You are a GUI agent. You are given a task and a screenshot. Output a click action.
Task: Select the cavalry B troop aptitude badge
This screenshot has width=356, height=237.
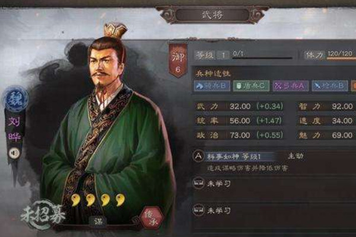coord(212,86)
